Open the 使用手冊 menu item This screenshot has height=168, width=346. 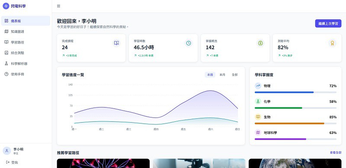(26, 74)
